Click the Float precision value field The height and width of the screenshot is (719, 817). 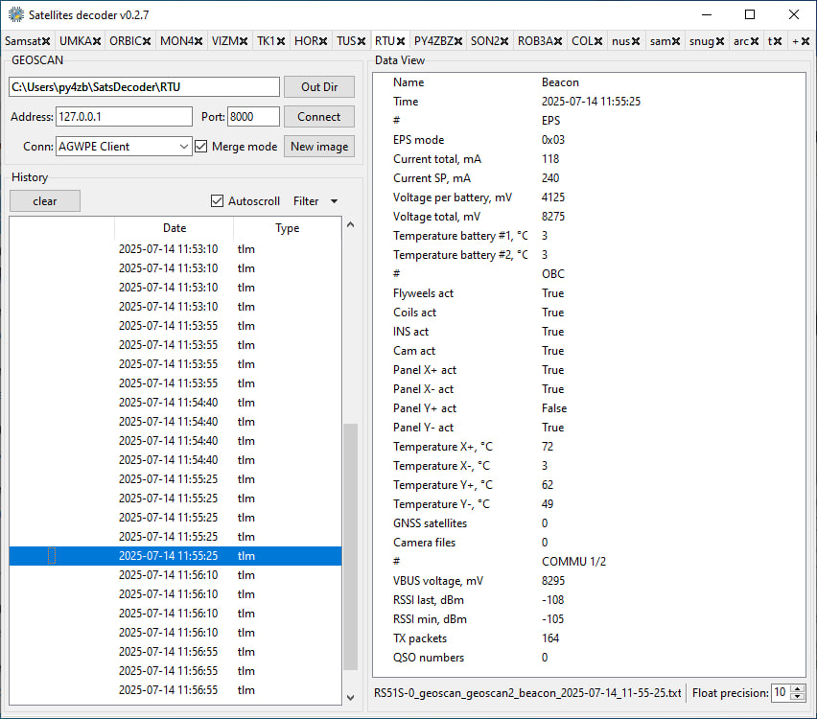(782, 692)
